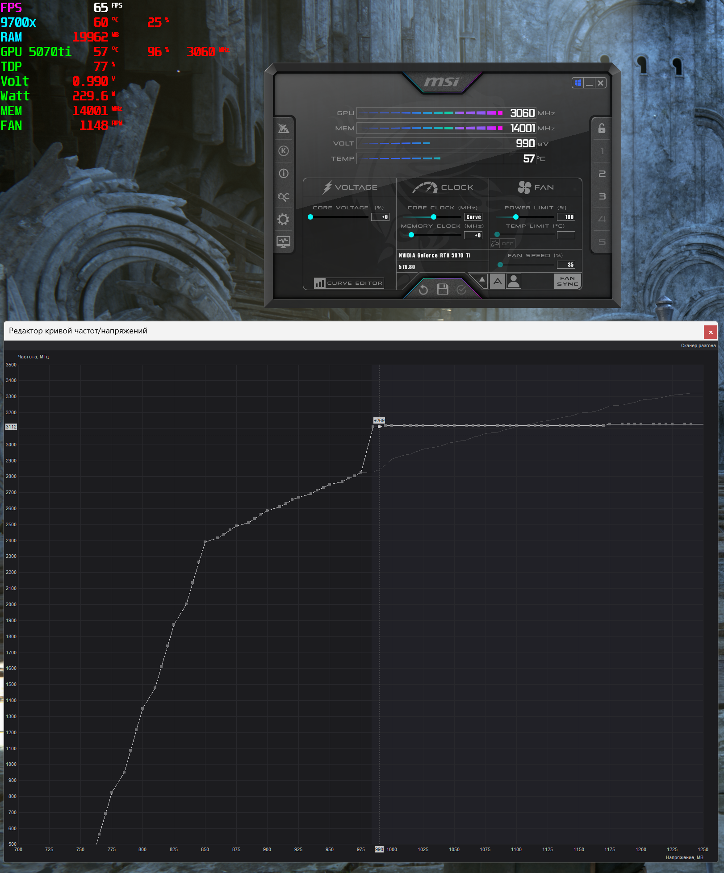Close the voltage/frequency curve editor window

[711, 332]
